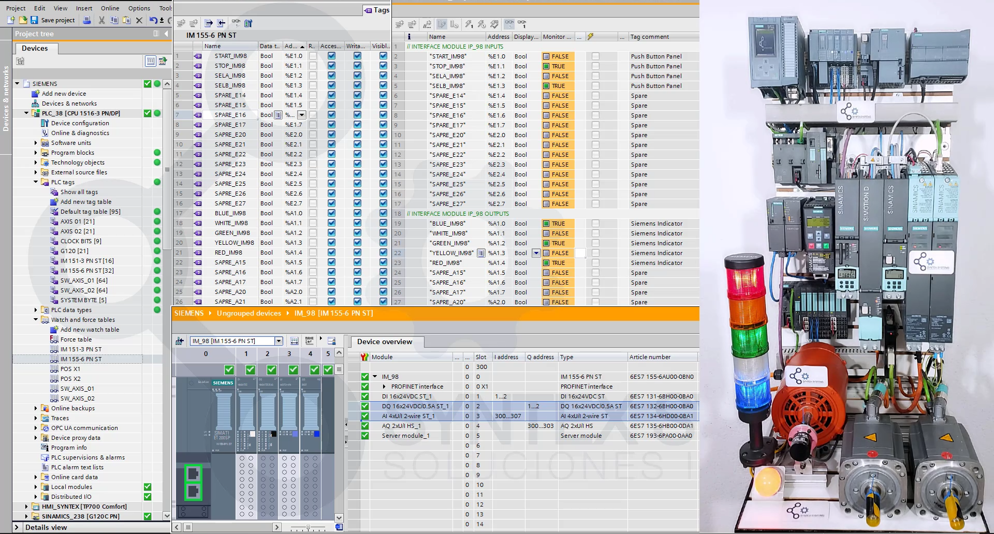Open address dropdown on SPARE_E16 tag row

[x=301, y=115]
